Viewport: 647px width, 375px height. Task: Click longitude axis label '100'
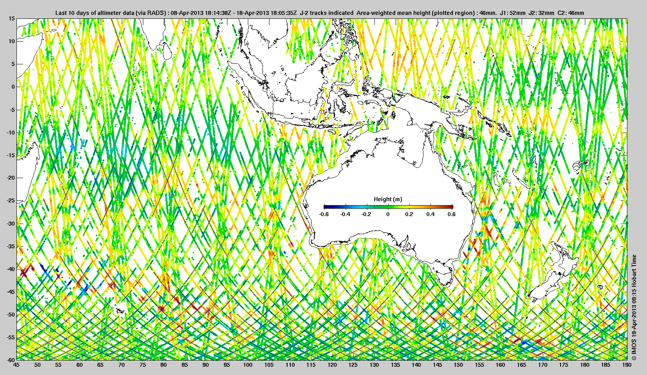pos(248,365)
